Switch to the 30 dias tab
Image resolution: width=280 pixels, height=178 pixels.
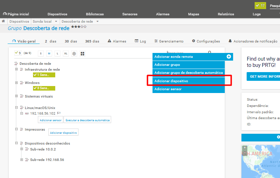[71, 41]
